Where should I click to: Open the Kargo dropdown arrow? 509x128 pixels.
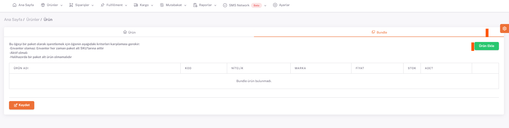(x=152, y=5)
